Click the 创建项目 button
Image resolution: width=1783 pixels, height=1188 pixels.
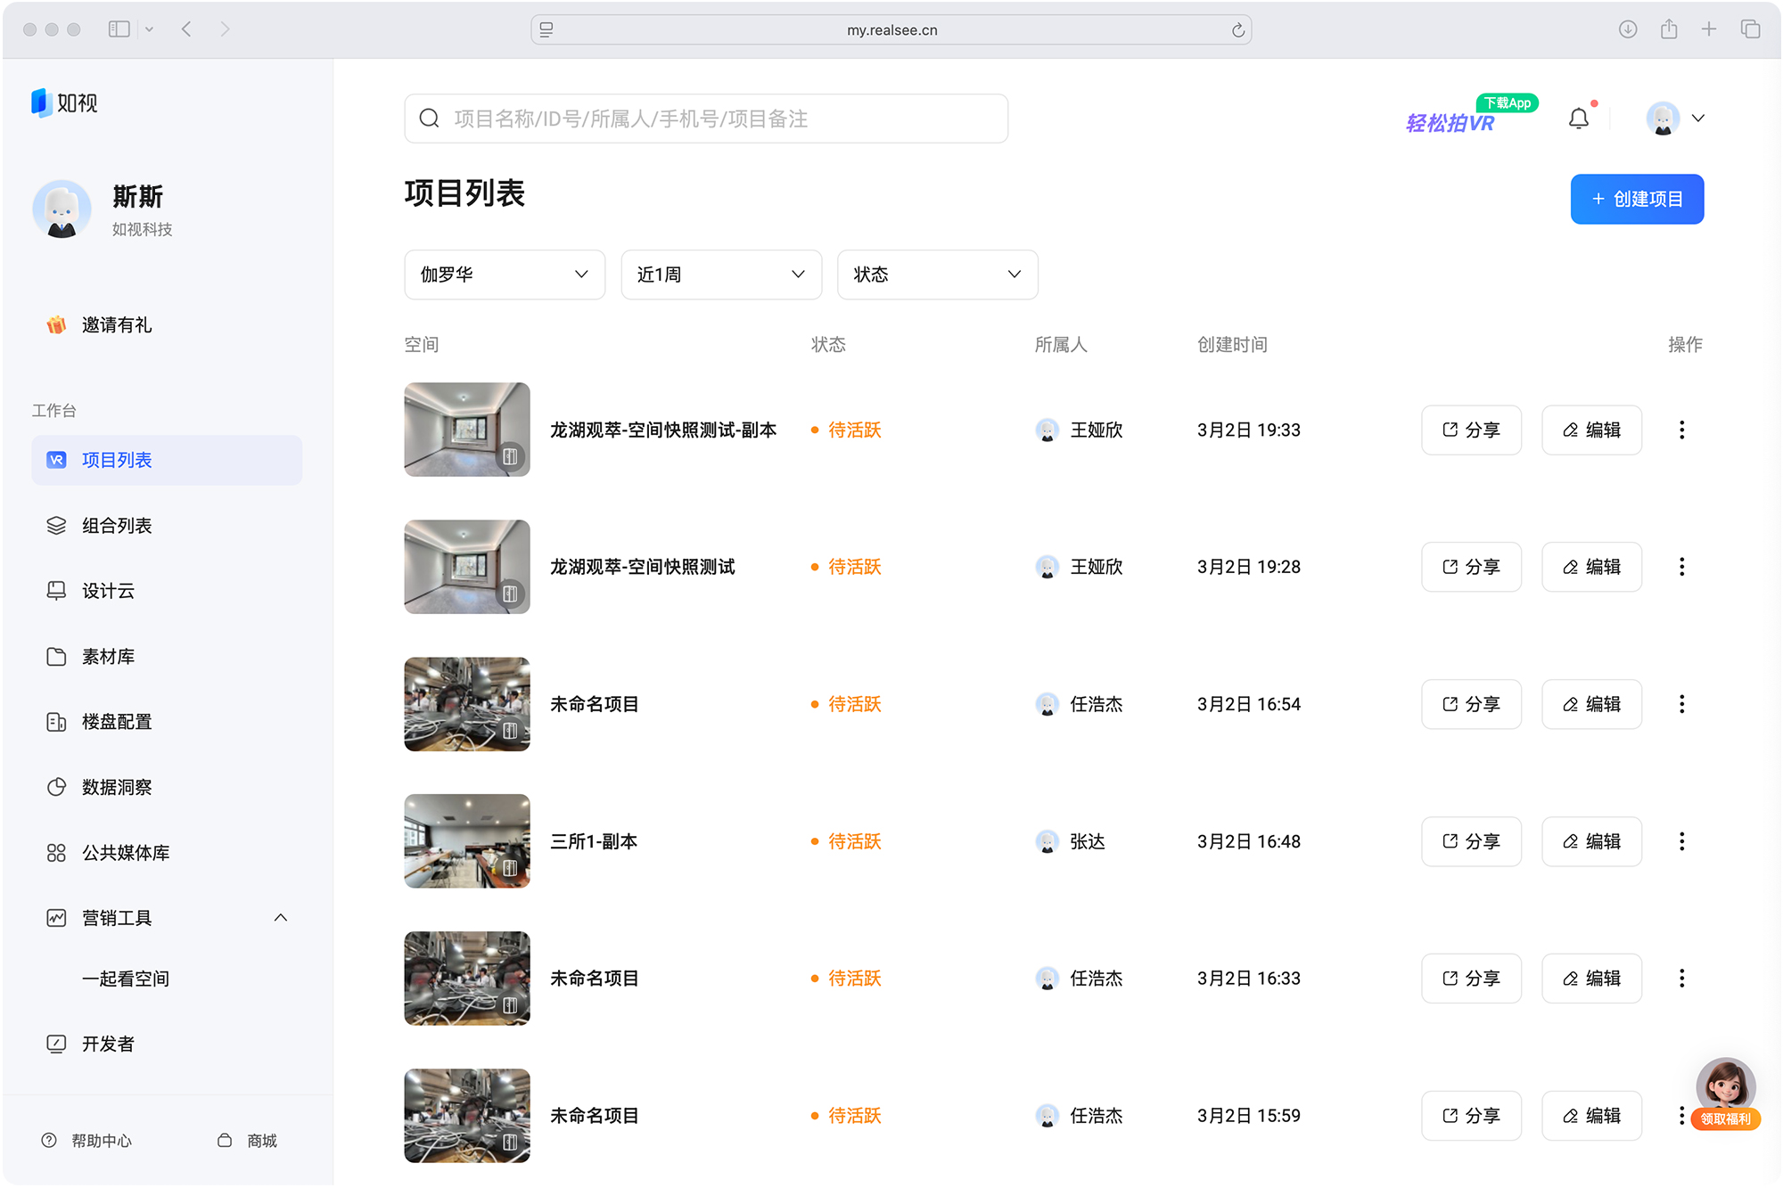pos(1637,199)
